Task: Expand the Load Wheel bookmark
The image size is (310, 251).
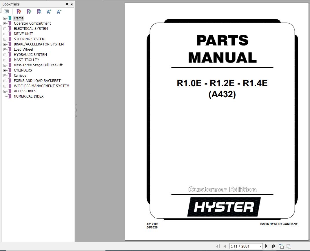Action: tap(5, 50)
